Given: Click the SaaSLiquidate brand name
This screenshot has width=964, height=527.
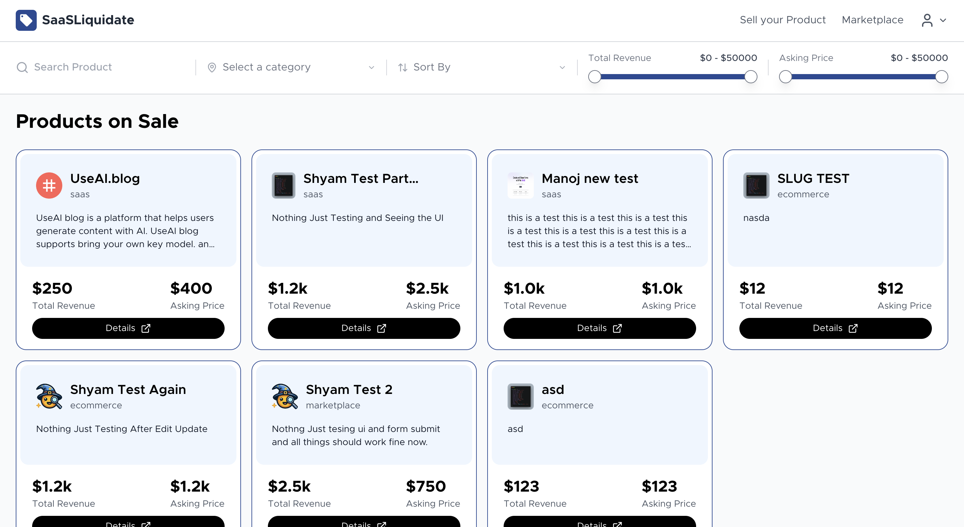Looking at the screenshot, I should [x=88, y=20].
